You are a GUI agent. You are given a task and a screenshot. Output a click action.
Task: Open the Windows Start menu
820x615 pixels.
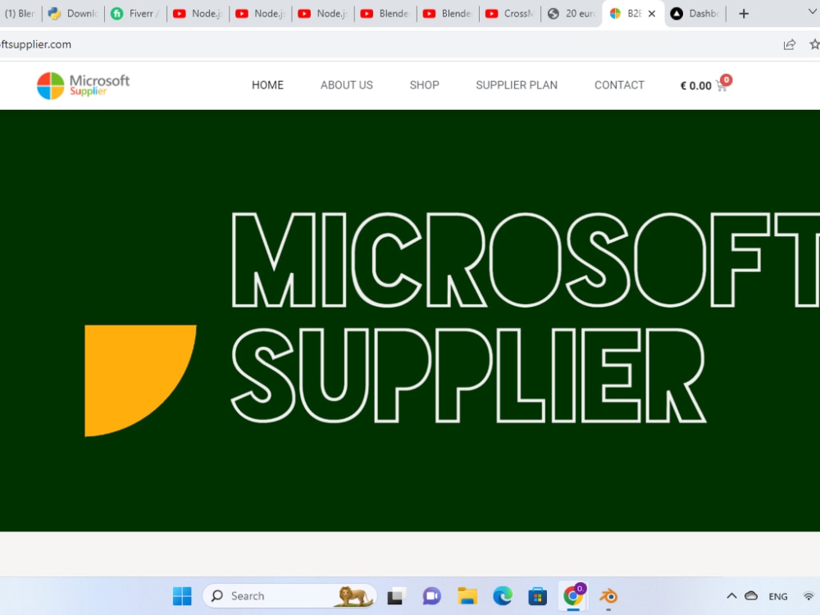182,595
